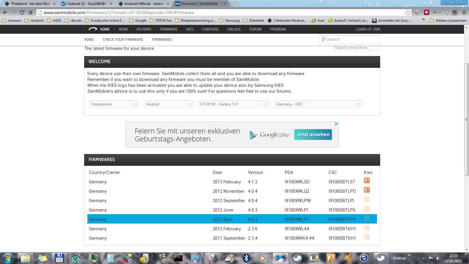Image resolution: width=469 pixels, height=264 pixels.
Task: Open the REVIEWS menu item
Action: click(144, 29)
